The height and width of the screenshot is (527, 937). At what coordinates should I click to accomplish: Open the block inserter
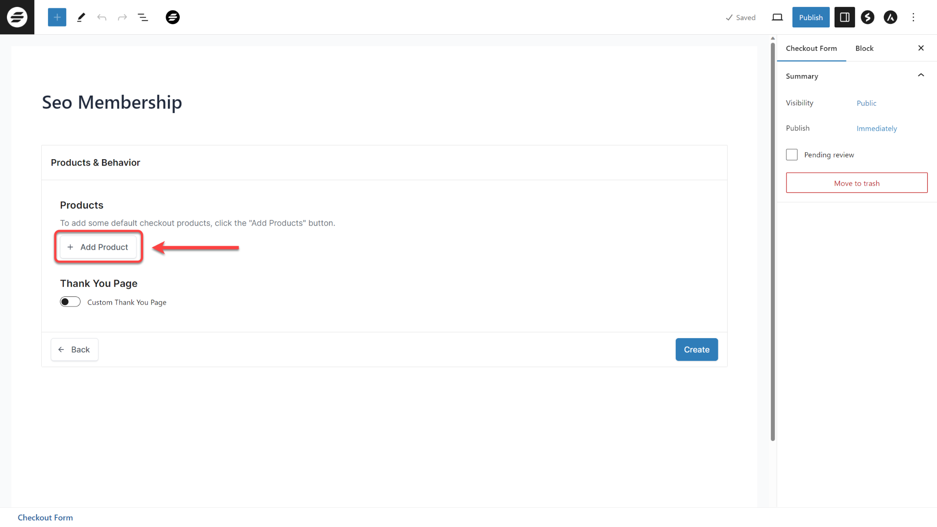tap(57, 17)
